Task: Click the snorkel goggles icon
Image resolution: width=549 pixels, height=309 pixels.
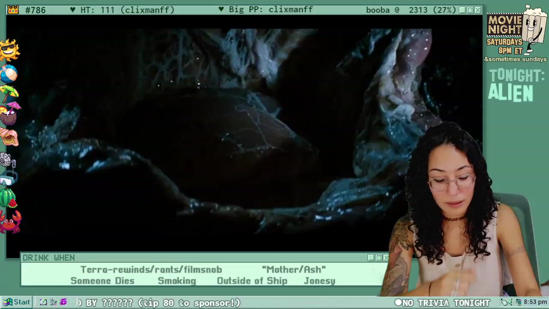Action: click(9, 178)
